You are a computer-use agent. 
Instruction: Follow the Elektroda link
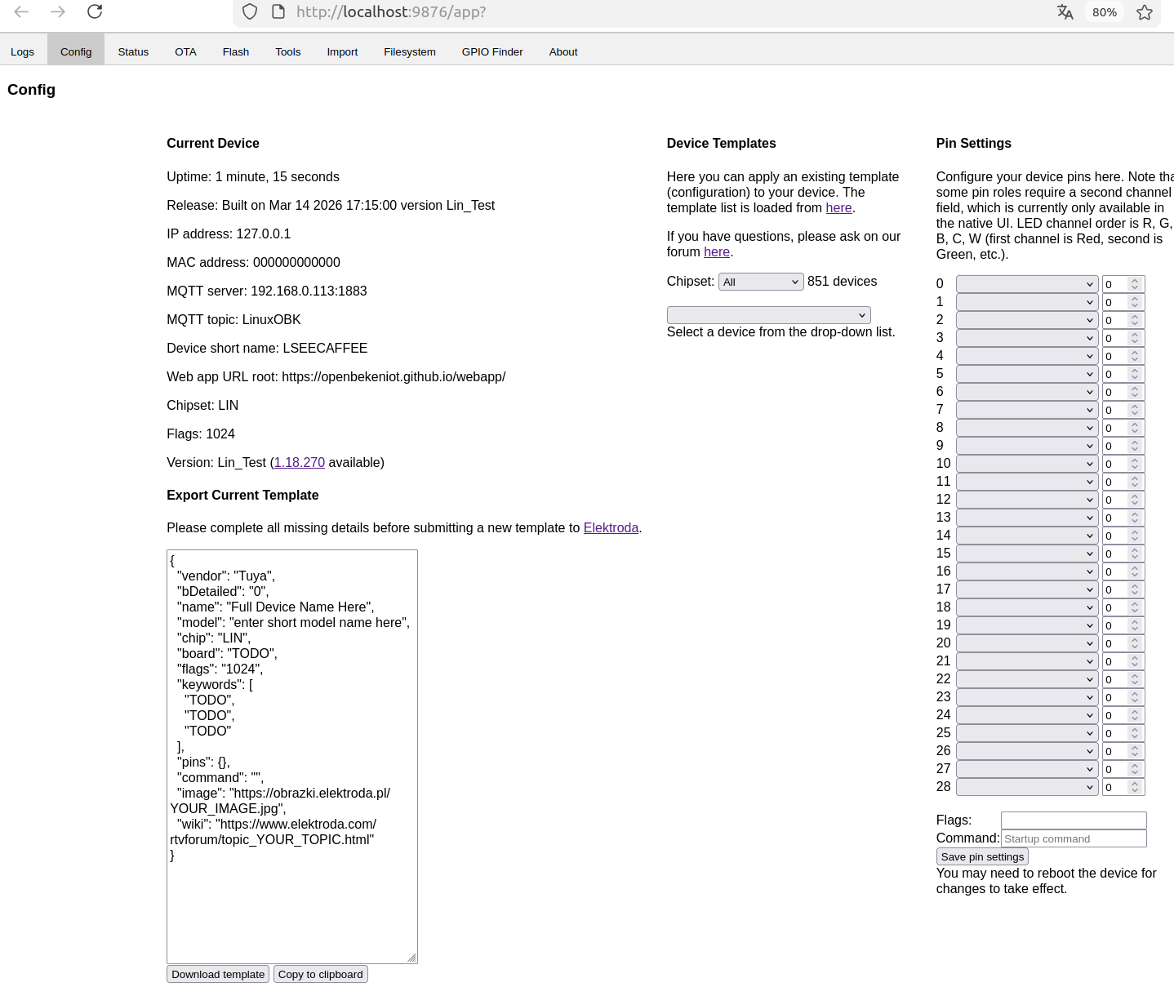pyautogui.click(x=611, y=527)
